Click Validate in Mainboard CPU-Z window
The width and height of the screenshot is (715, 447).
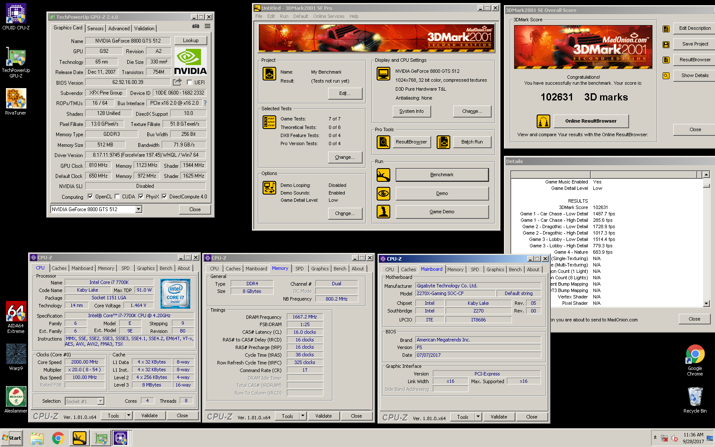498,417
